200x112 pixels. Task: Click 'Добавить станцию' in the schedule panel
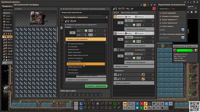coord(134,66)
